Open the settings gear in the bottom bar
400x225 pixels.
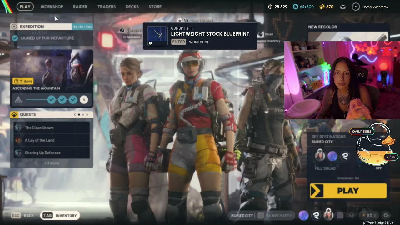coord(386,215)
